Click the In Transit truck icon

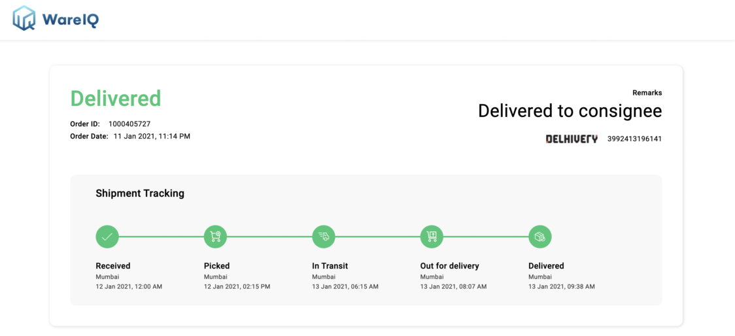(x=324, y=237)
